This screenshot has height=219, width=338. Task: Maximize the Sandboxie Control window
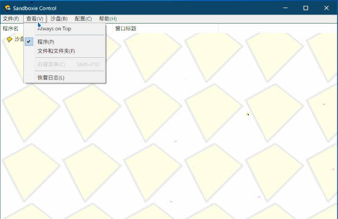click(306, 8)
